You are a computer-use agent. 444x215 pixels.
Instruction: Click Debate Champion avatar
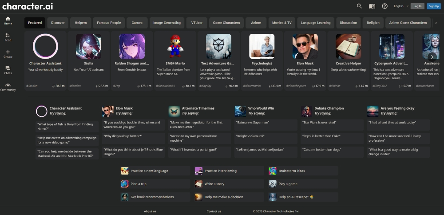coord(307,111)
